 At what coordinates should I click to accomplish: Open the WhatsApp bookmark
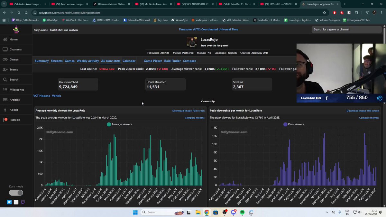tap(51, 20)
